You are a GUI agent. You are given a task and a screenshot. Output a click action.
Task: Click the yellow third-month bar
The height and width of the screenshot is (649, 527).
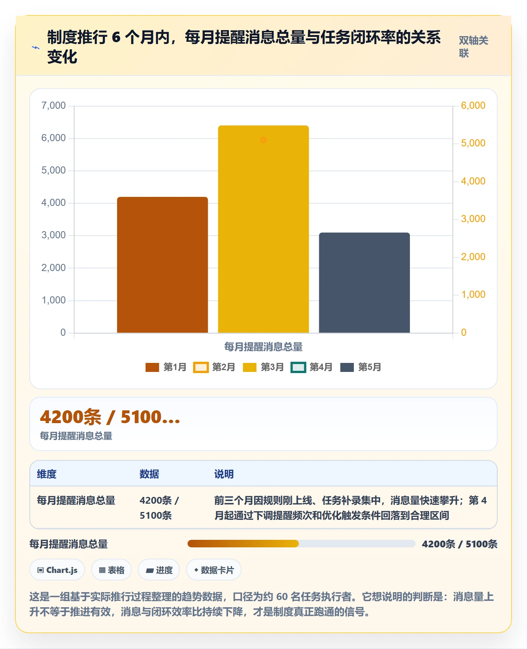[263, 229]
